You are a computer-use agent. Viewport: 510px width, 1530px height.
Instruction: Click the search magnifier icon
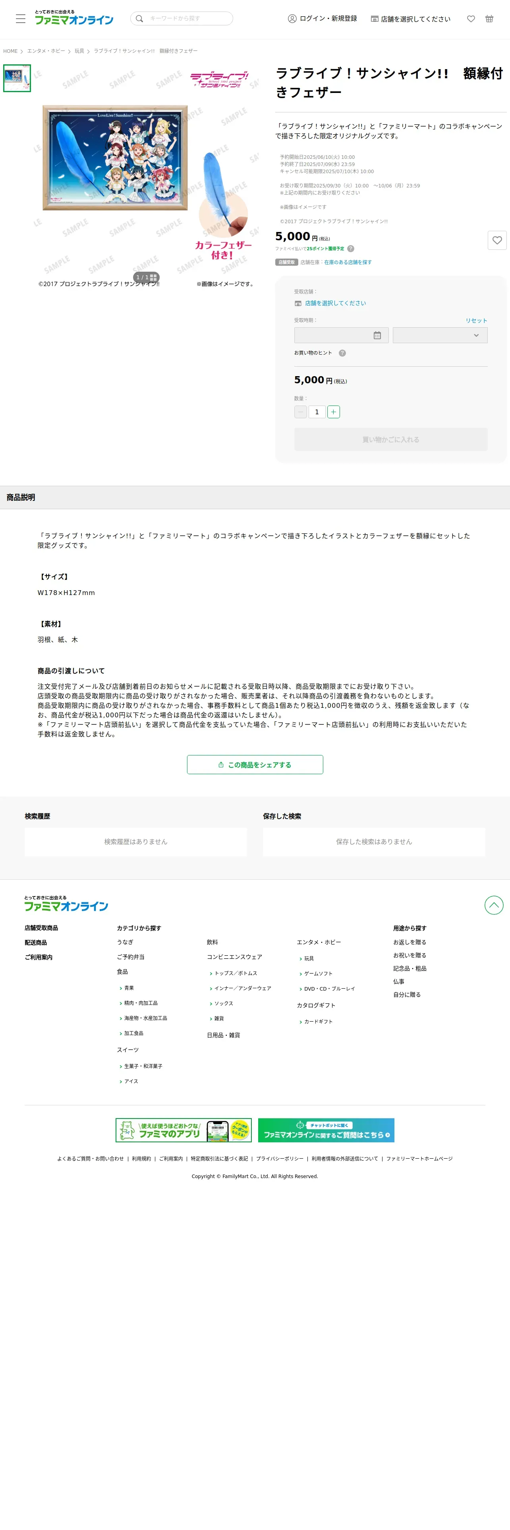139,19
